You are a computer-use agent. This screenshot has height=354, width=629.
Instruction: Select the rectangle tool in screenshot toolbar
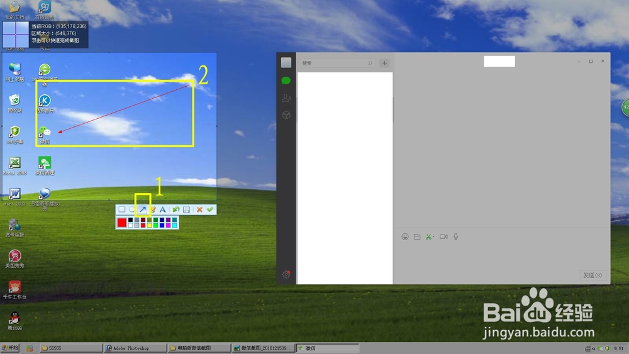(122, 209)
